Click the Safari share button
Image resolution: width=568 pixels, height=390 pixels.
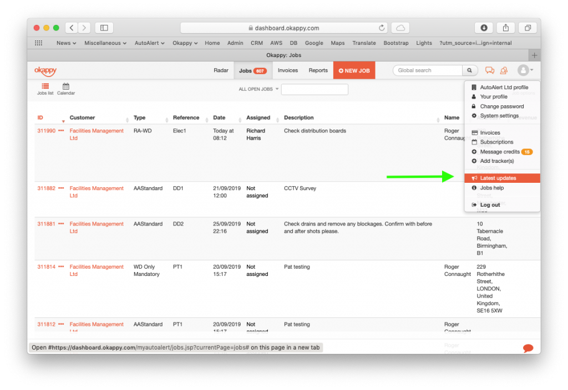(x=506, y=28)
